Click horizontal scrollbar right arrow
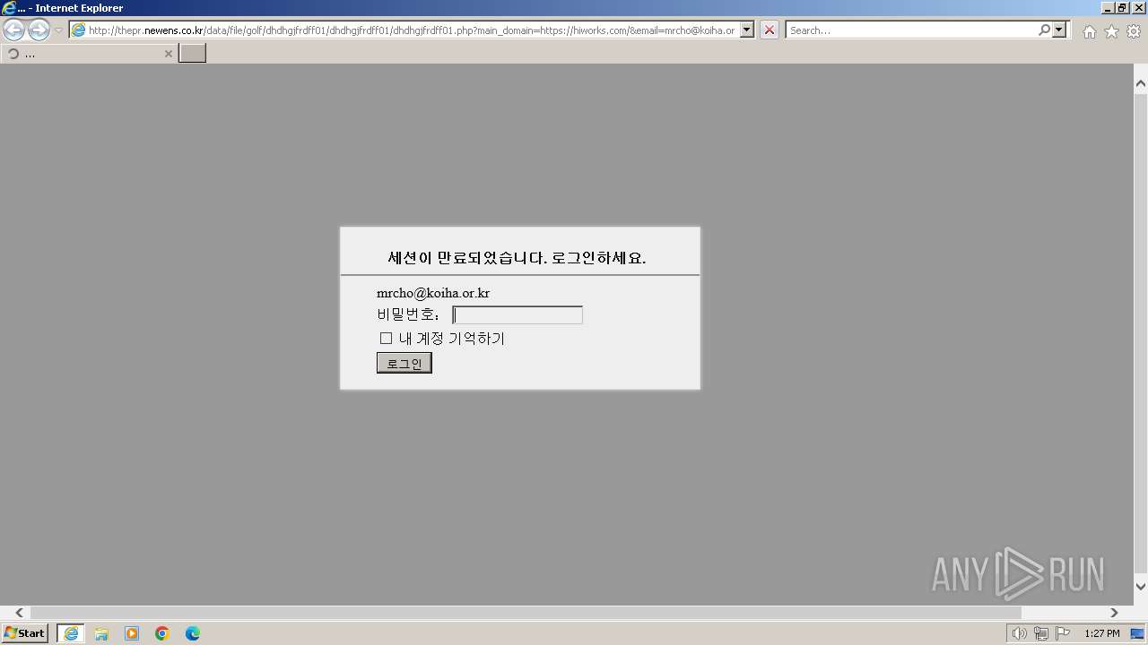Viewport: 1148px width, 645px height. tap(1114, 613)
